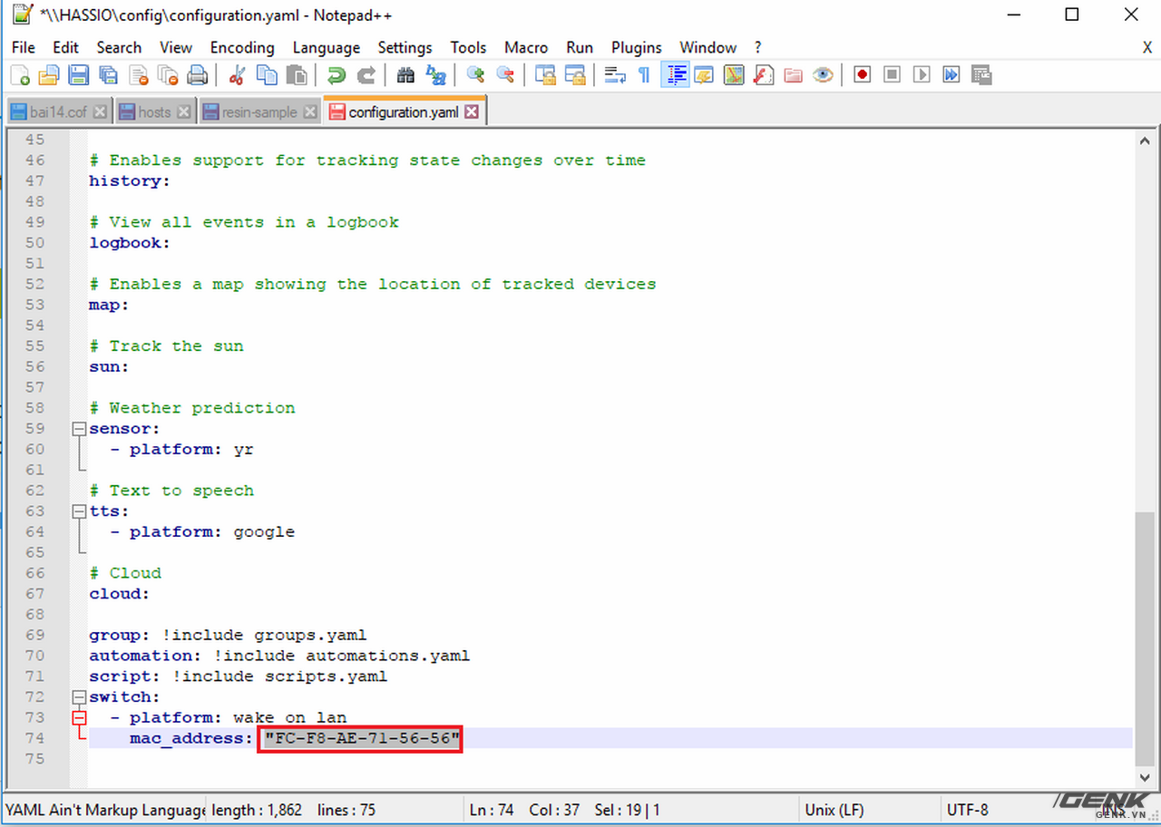Toggle the Document Map icon
The height and width of the screenshot is (827, 1161).
[x=734, y=75]
